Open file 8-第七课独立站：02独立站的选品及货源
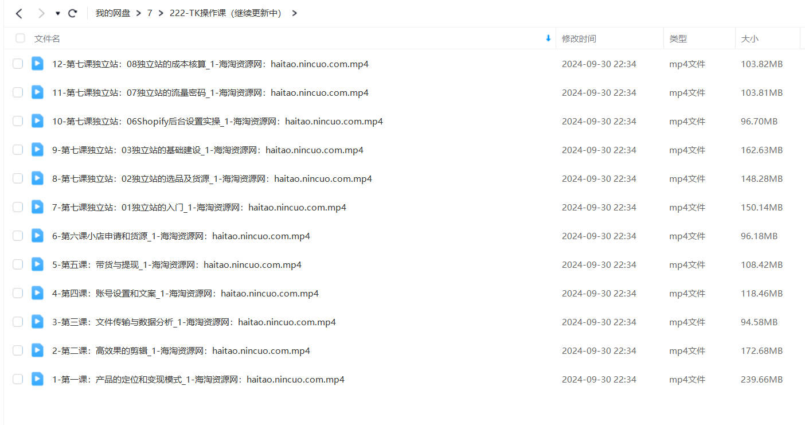The height and width of the screenshot is (425, 805). 212,178
